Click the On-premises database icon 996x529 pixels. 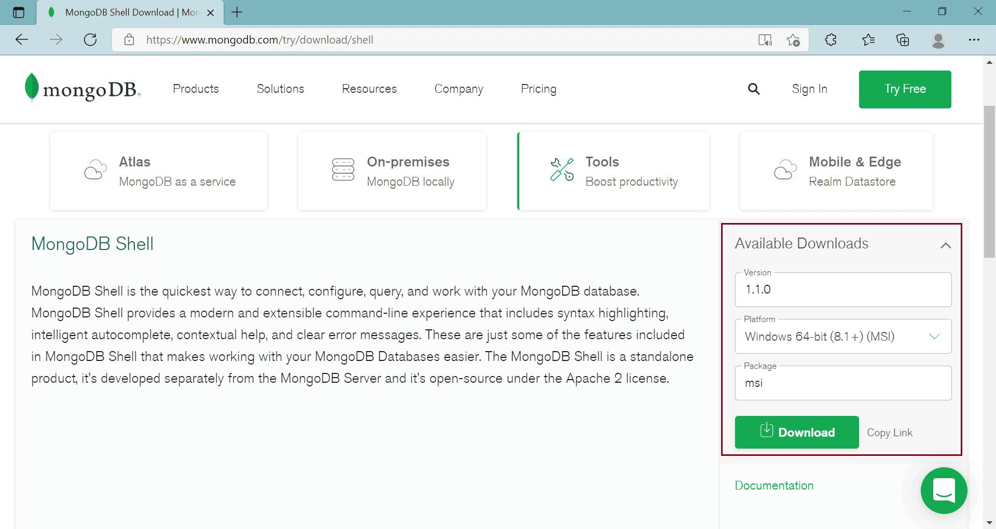342,170
